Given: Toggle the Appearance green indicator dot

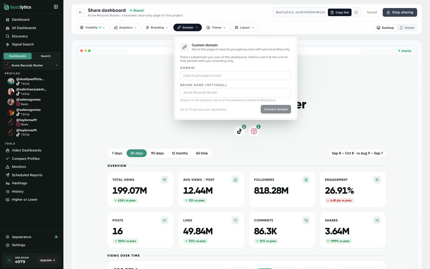Looking at the screenshot, I should tap(56, 237).
